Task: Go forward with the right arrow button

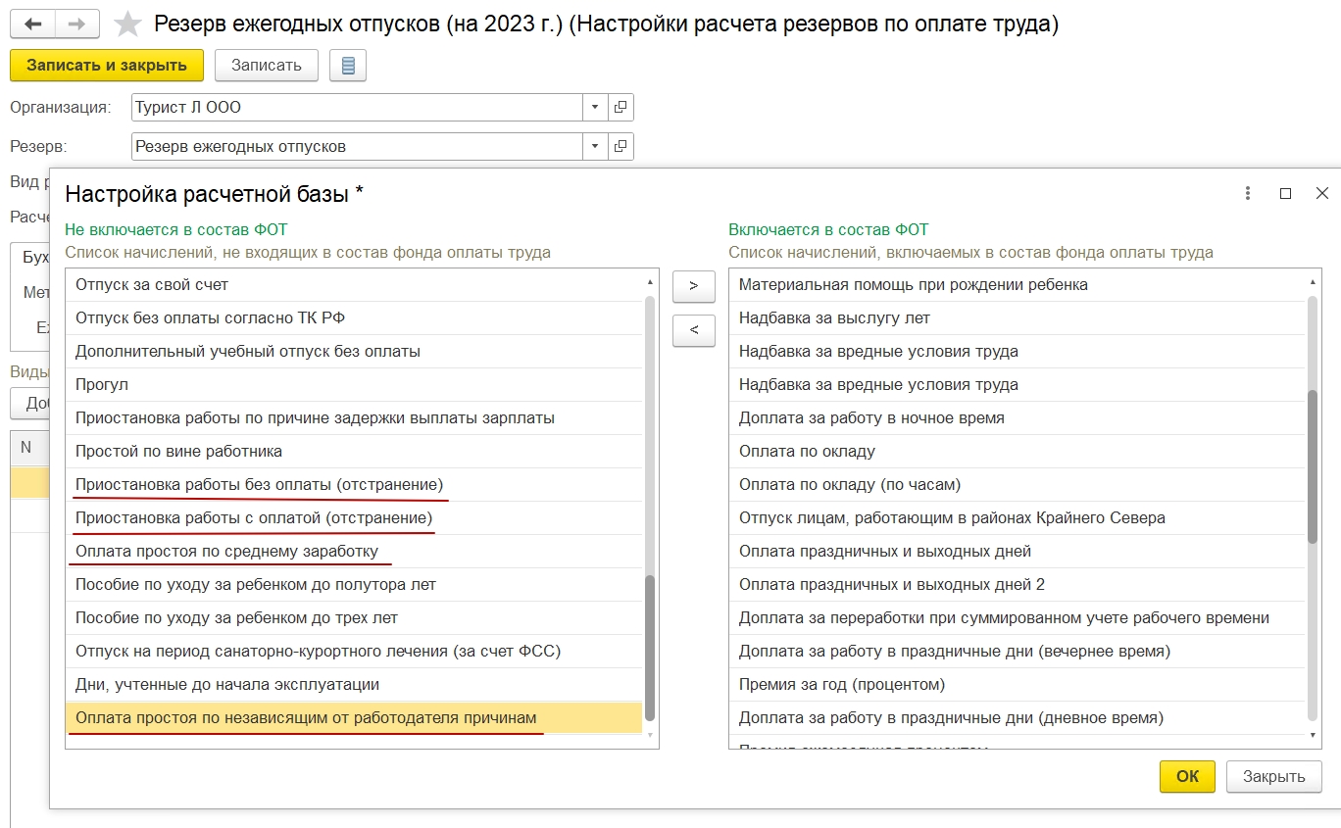Action: pos(76,24)
